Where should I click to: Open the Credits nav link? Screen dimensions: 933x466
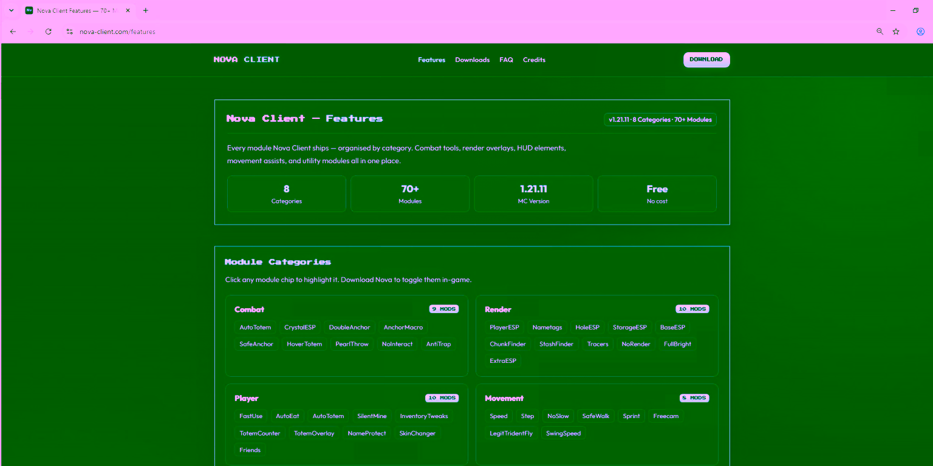[x=535, y=60]
